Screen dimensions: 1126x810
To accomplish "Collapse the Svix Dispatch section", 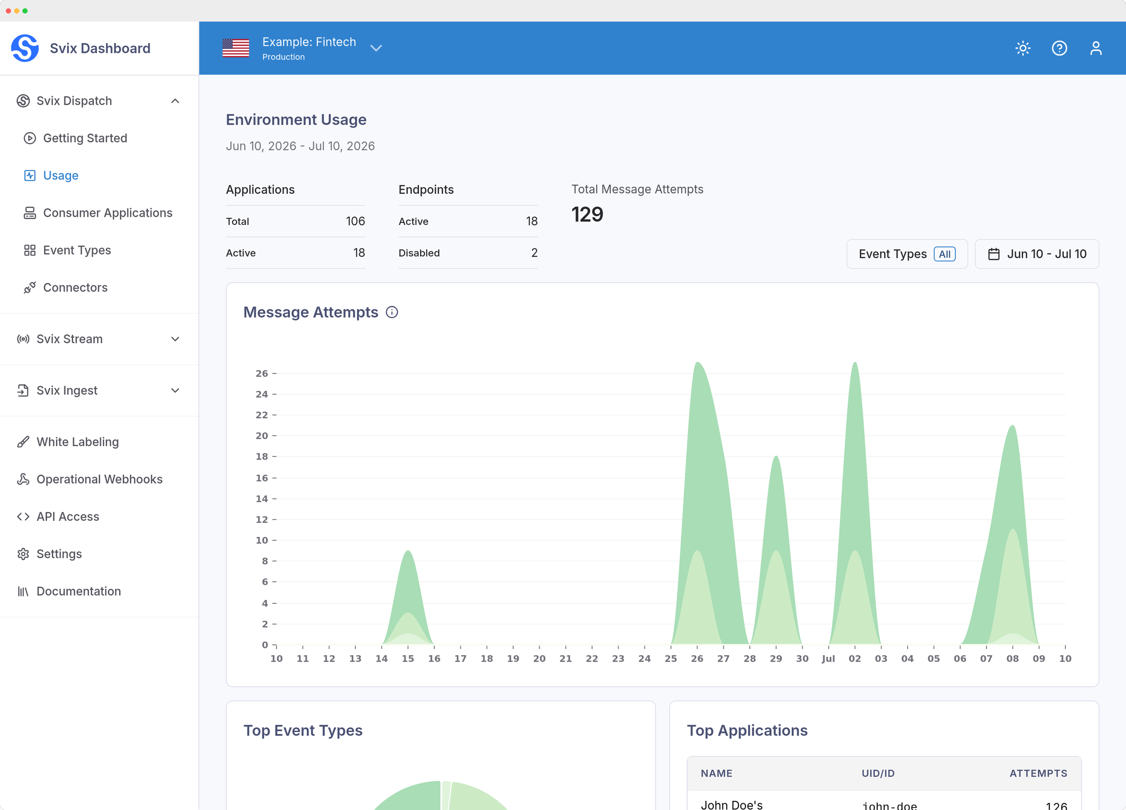I will [x=175, y=101].
